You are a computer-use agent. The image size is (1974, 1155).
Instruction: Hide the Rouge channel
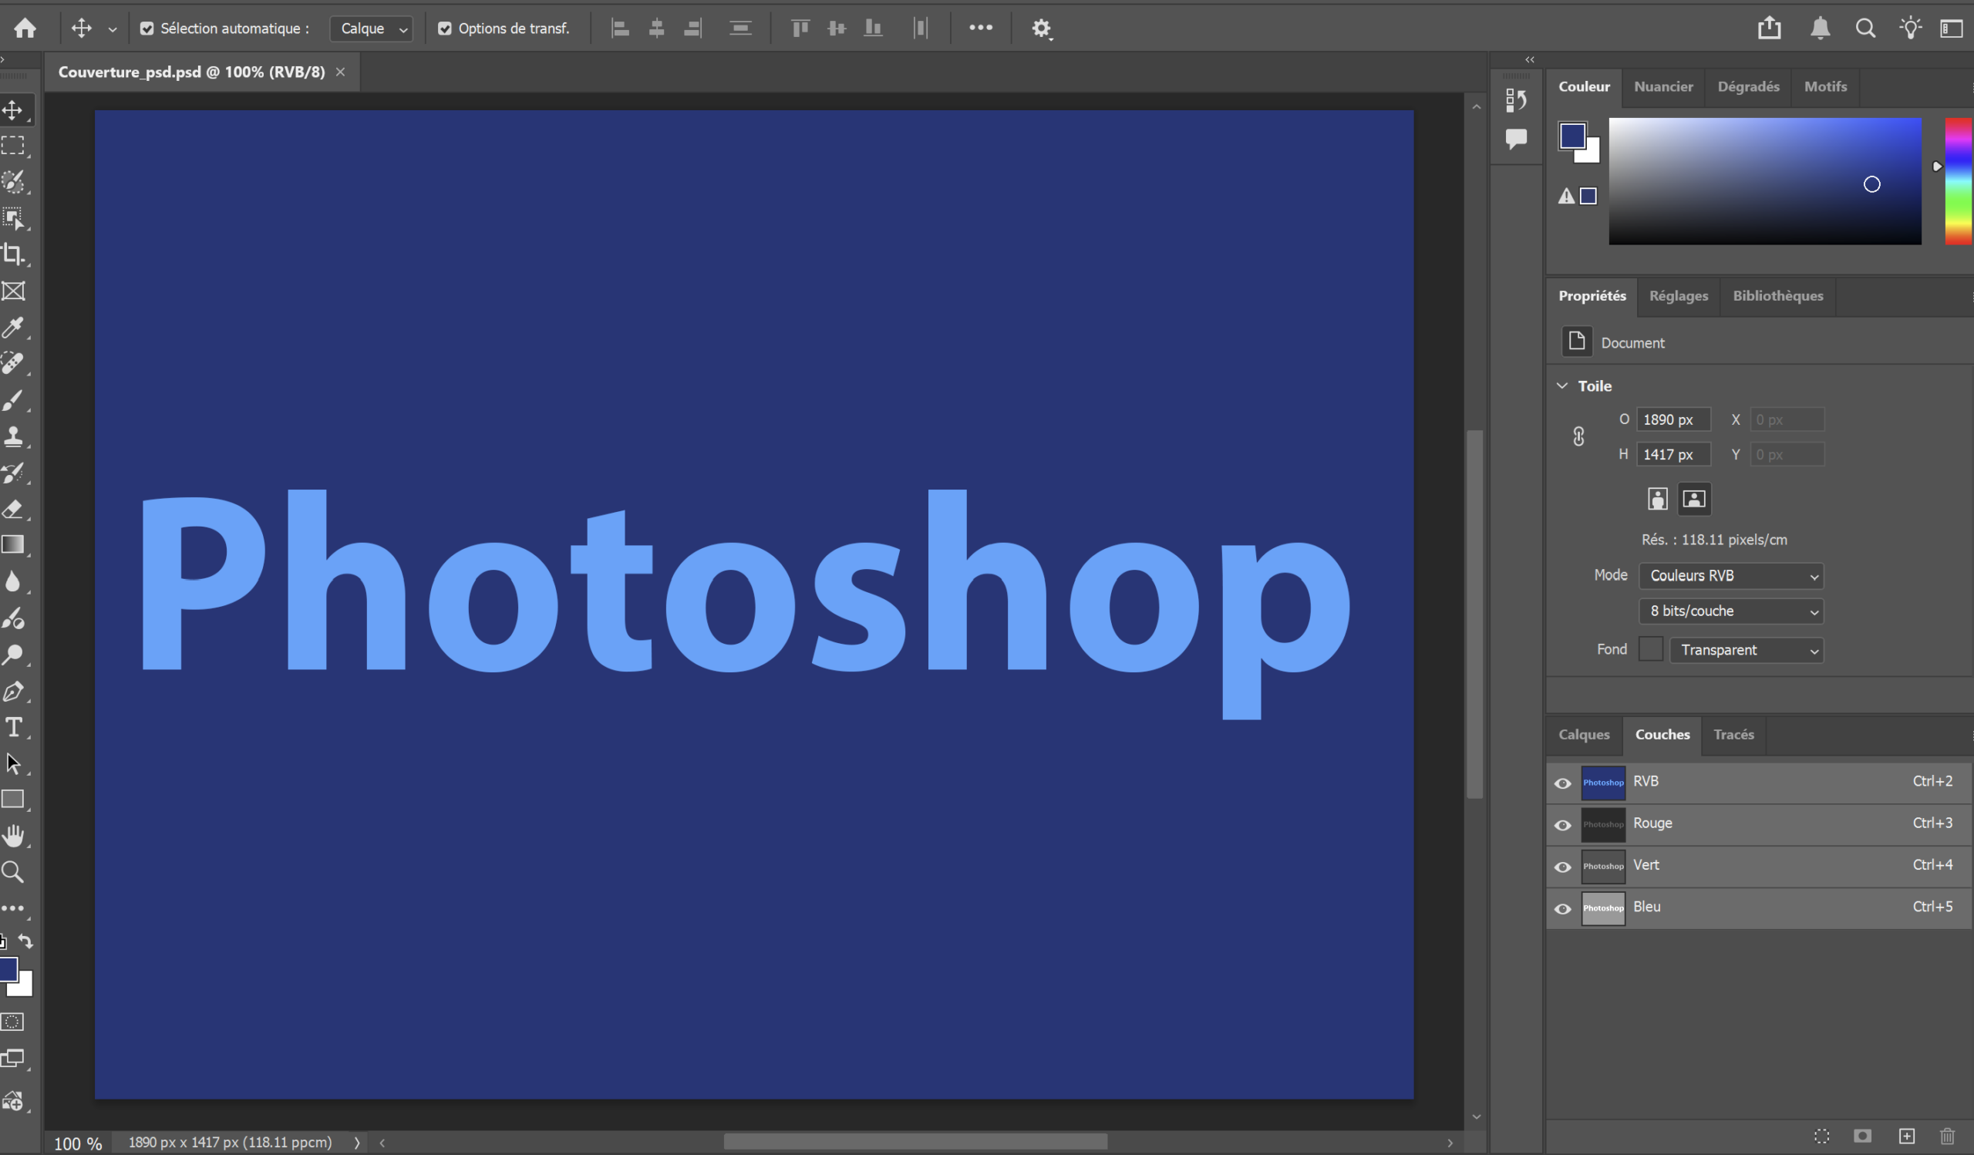click(1563, 824)
